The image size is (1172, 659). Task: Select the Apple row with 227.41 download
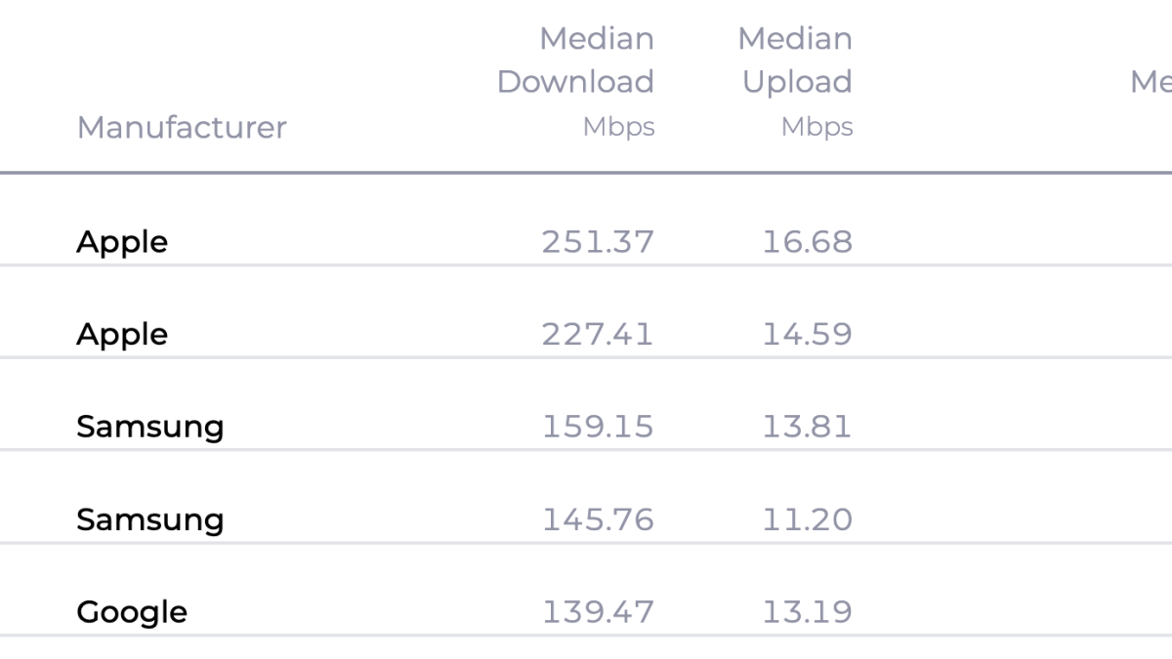tap(122, 335)
